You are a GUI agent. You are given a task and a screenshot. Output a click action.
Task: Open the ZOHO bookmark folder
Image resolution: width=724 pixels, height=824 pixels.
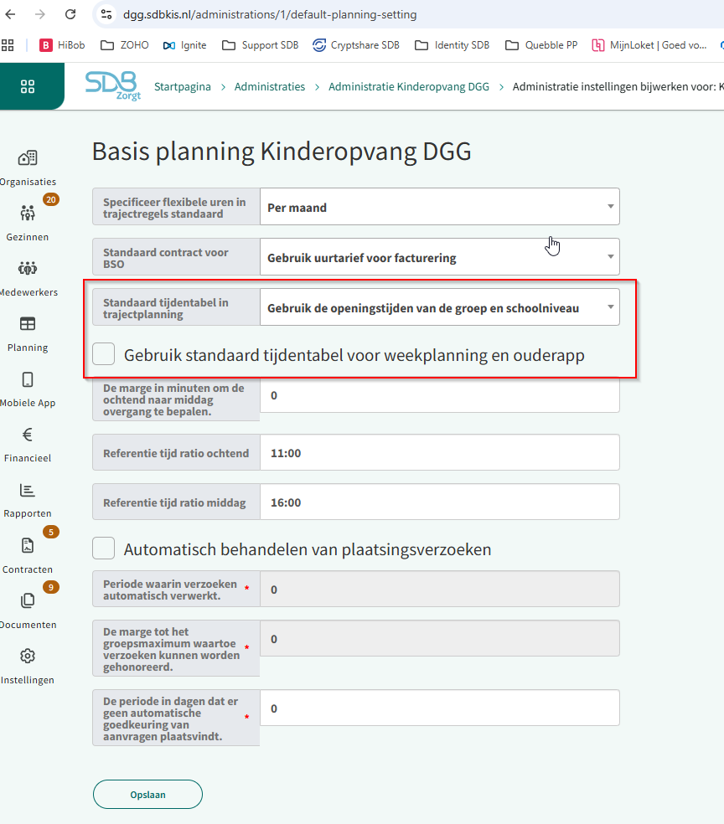[125, 45]
